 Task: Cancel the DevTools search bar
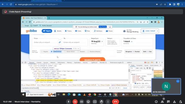pyautogui.click(x=125, y=88)
